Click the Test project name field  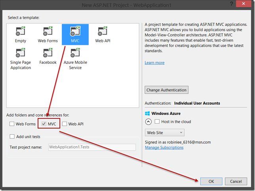pos(92,147)
